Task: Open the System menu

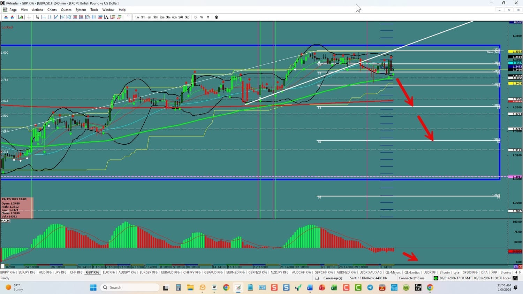Action: pyautogui.click(x=81, y=10)
